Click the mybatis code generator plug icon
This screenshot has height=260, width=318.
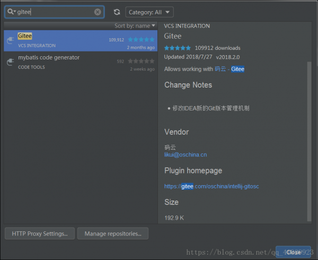(10, 62)
